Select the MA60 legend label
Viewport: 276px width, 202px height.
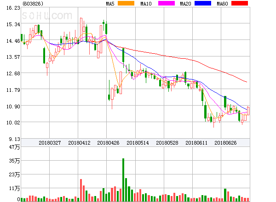pos(222,4)
